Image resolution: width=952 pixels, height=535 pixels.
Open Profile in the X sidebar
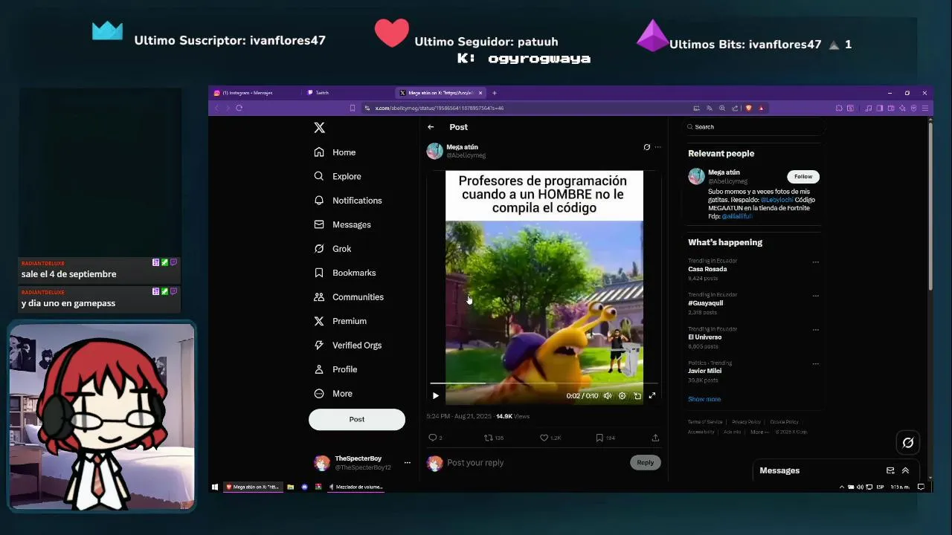(335, 369)
